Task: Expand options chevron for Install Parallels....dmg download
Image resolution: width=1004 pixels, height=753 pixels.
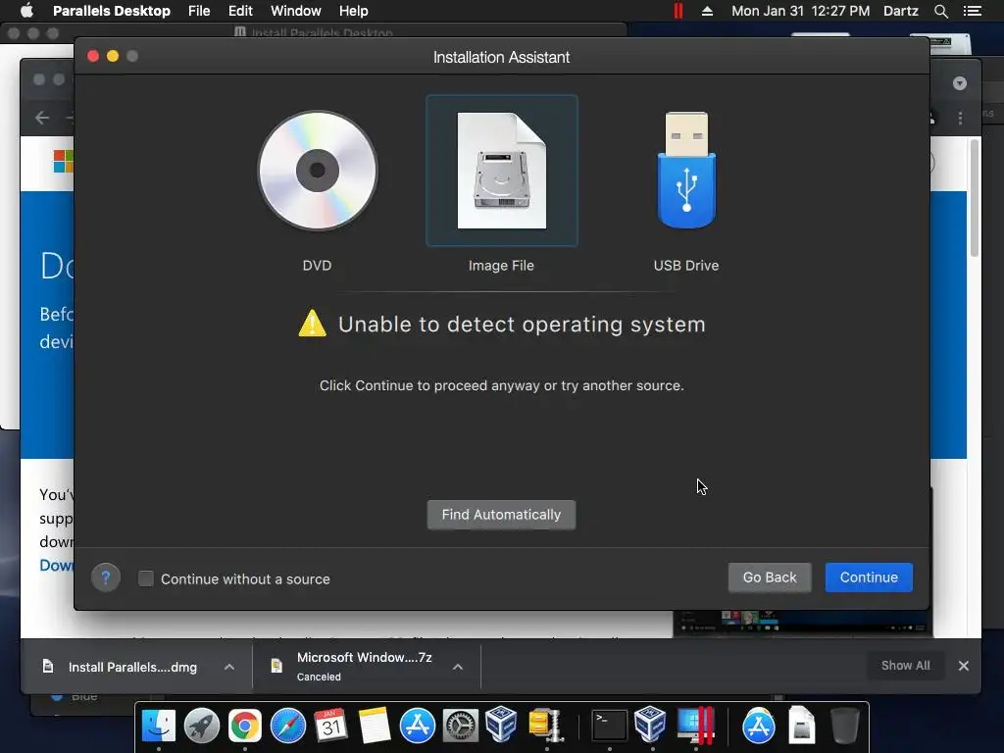Action: [x=229, y=667]
